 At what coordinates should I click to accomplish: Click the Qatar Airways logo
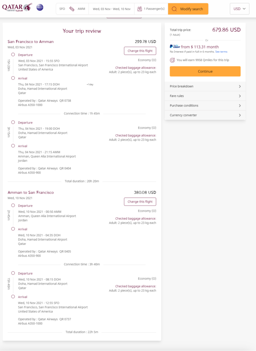[17, 7]
